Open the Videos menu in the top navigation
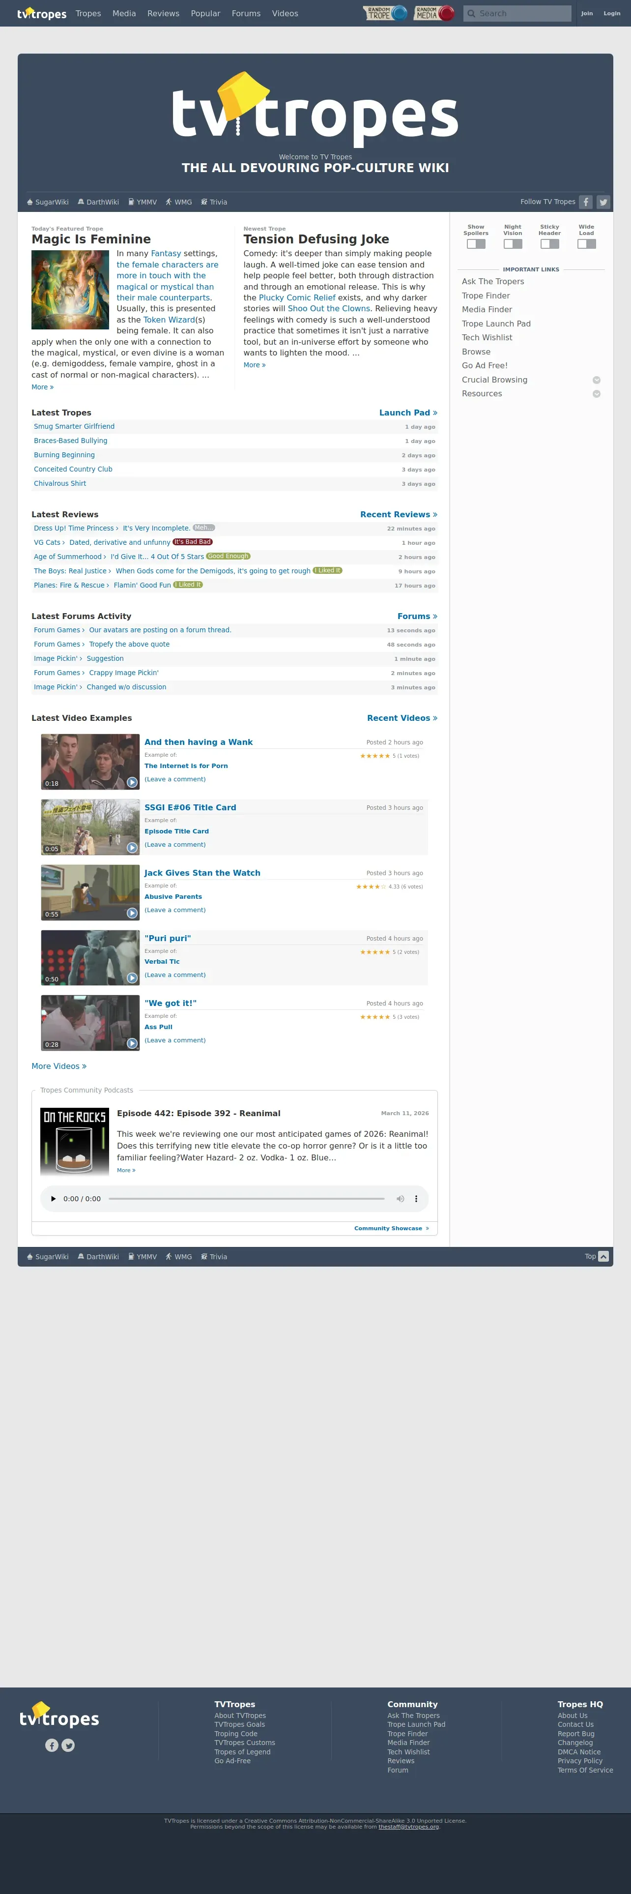Image resolution: width=631 pixels, height=1894 pixels. point(285,13)
